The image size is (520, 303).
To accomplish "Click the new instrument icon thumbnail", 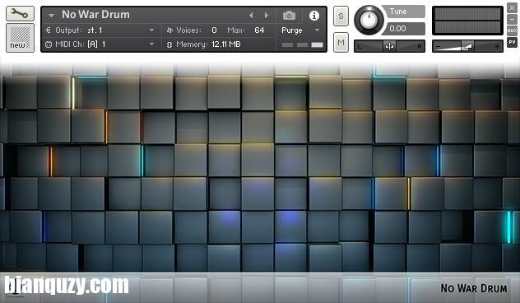I will point(20,38).
